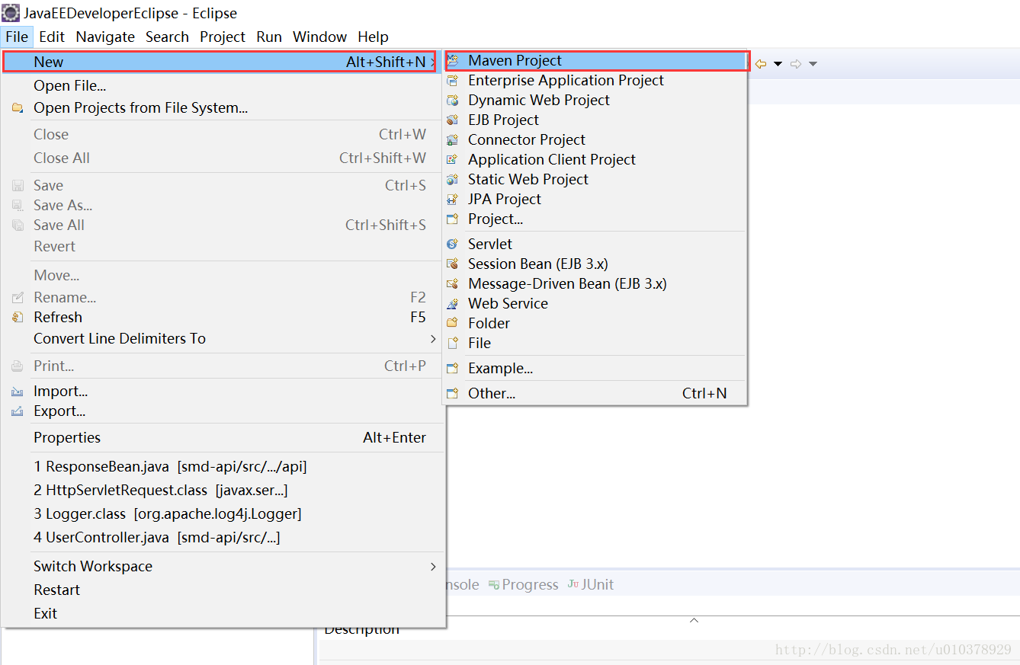Open the Help menu

coord(373,37)
